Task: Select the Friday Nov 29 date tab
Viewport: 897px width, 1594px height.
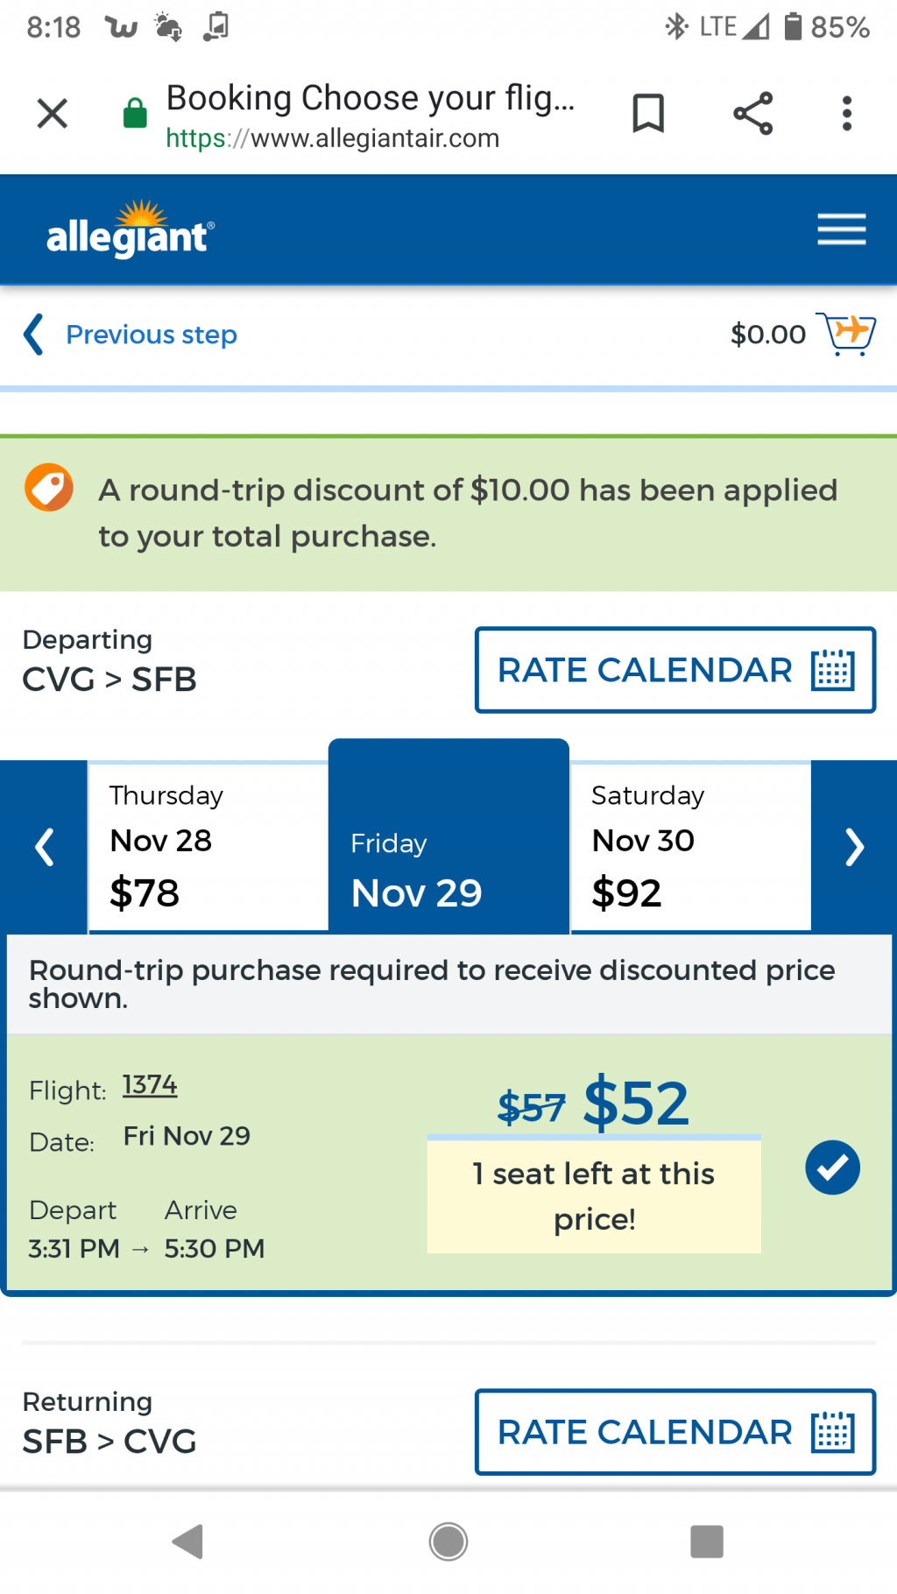Action: [x=448, y=837]
